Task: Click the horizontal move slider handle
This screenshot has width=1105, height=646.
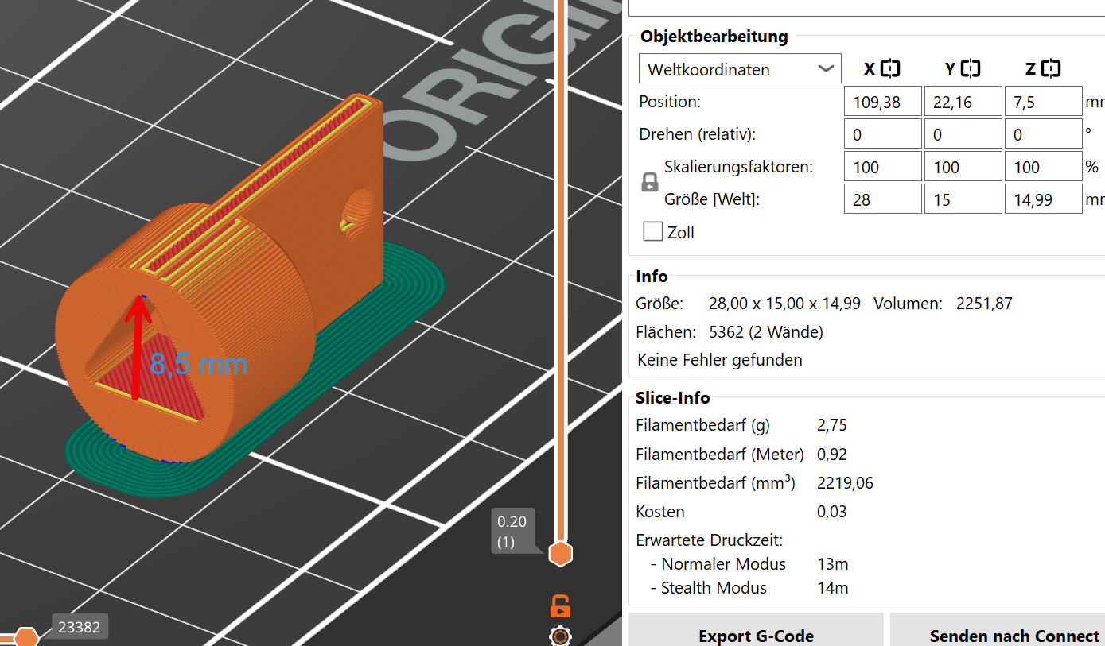Action: click(26, 637)
